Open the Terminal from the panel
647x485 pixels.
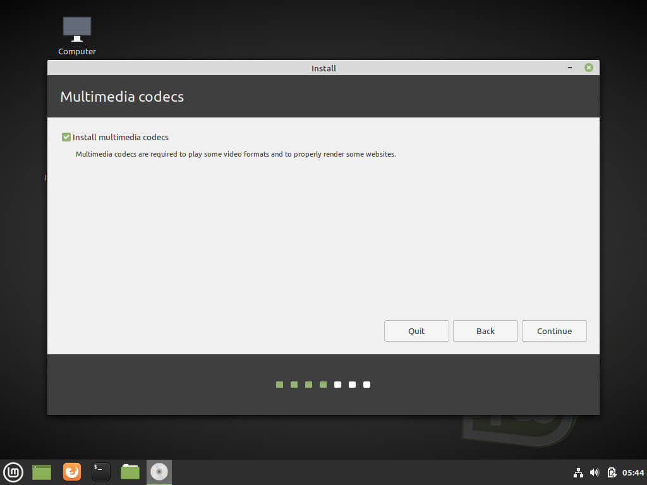100,472
